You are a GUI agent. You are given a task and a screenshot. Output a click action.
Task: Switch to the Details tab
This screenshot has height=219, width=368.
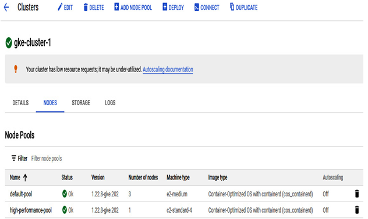coord(20,103)
